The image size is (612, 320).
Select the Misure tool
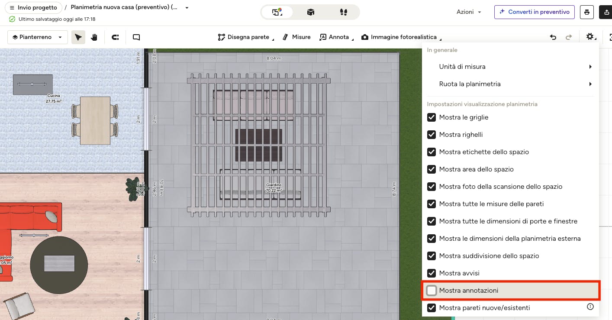point(296,37)
